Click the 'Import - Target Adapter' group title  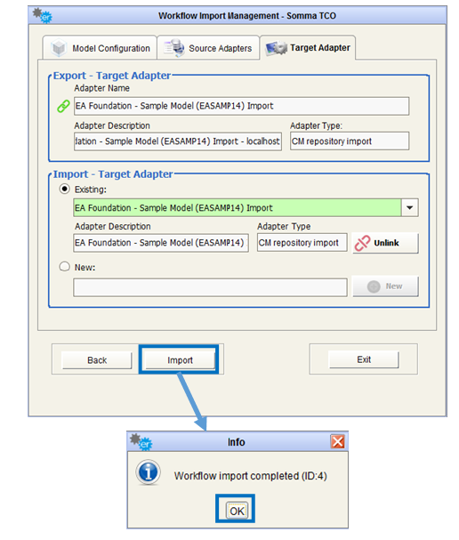[x=113, y=173]
